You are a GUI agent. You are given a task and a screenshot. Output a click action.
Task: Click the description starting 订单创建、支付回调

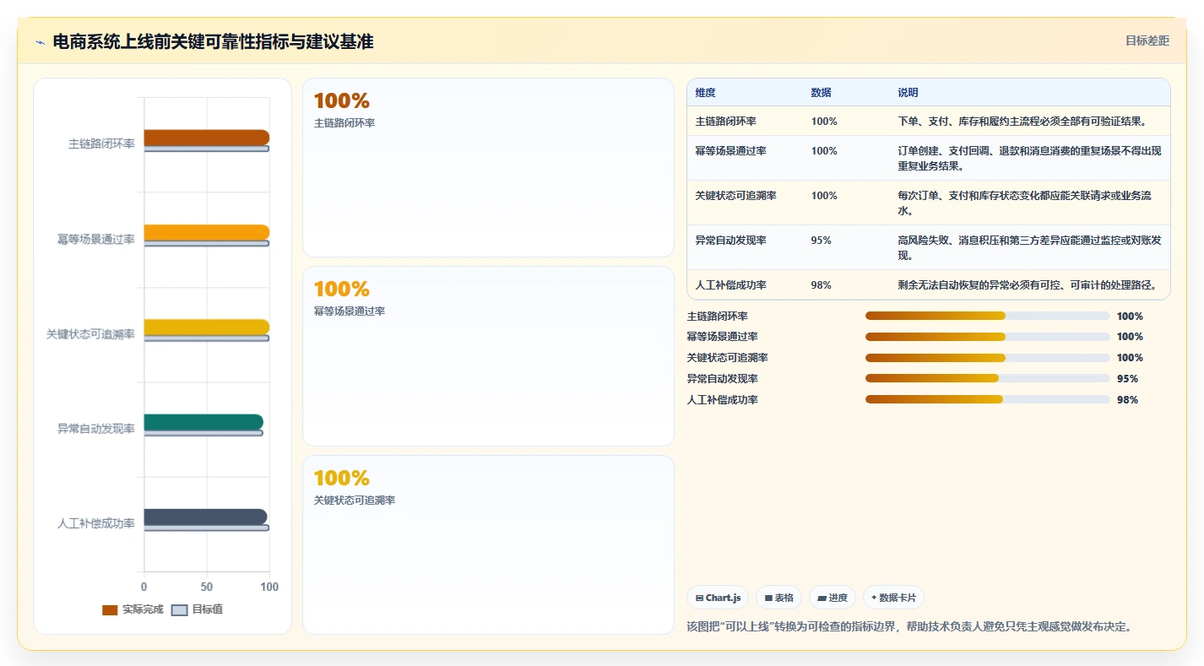1029,159
